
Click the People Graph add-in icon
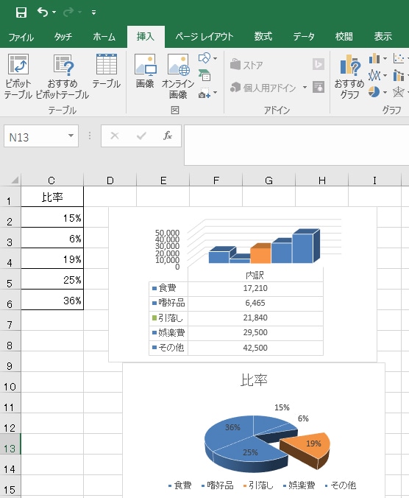click(x=319, y=87)
